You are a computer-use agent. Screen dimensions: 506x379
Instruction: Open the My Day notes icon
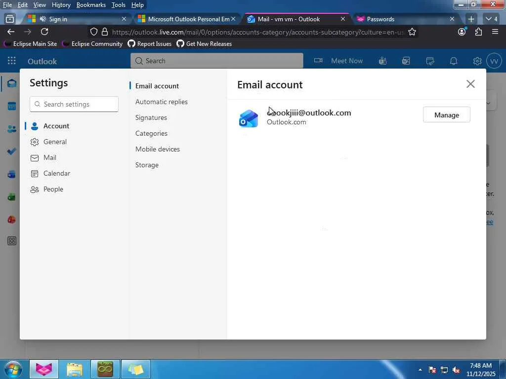pos(430,61)
